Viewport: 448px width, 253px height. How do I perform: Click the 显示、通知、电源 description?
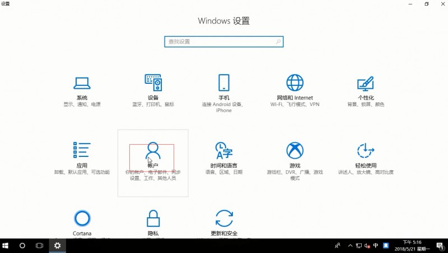tap(82, 104)
